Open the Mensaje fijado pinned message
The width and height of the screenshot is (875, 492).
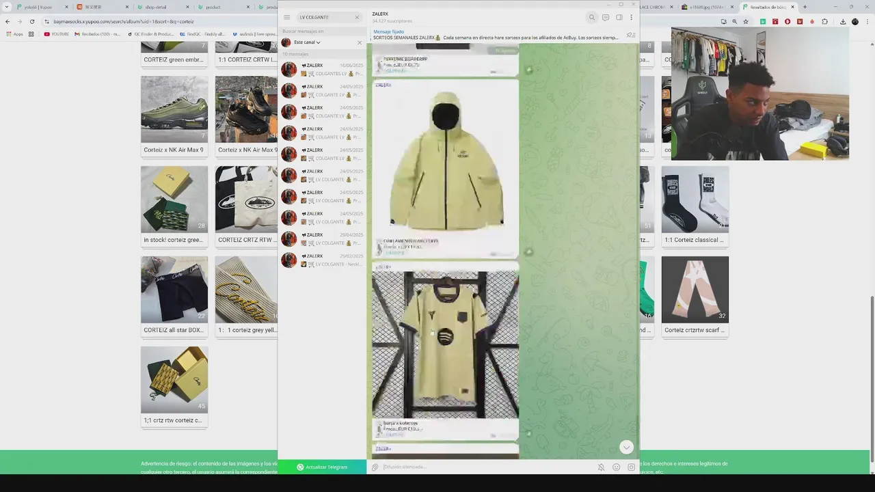coord(496,35)
